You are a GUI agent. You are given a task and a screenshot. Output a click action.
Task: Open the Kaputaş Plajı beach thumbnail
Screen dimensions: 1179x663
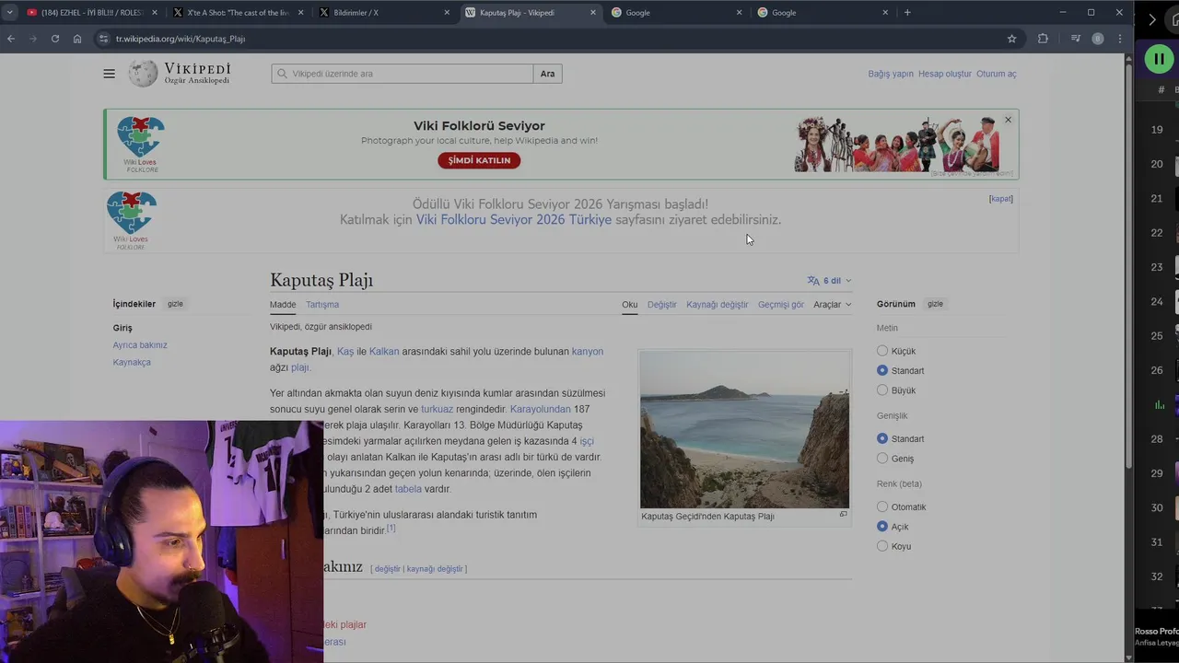[x=744, y=429]
